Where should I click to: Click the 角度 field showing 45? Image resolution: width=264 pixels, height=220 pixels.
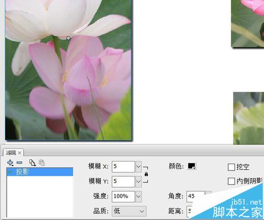point(196,196)
